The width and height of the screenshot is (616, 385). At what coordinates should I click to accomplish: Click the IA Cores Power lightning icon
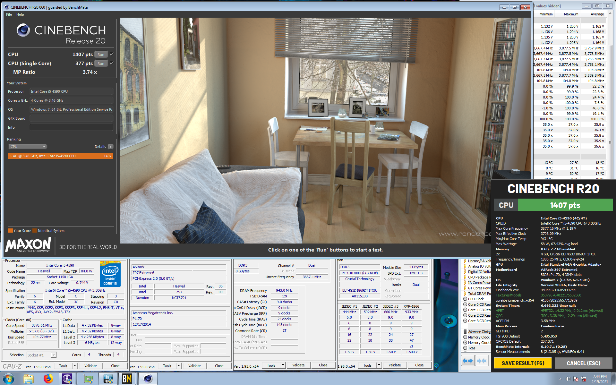pos(465,283)
